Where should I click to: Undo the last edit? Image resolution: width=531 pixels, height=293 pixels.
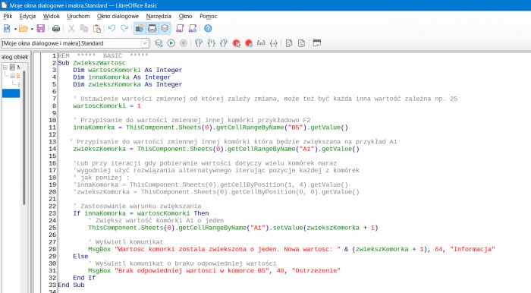pos(112,28)
